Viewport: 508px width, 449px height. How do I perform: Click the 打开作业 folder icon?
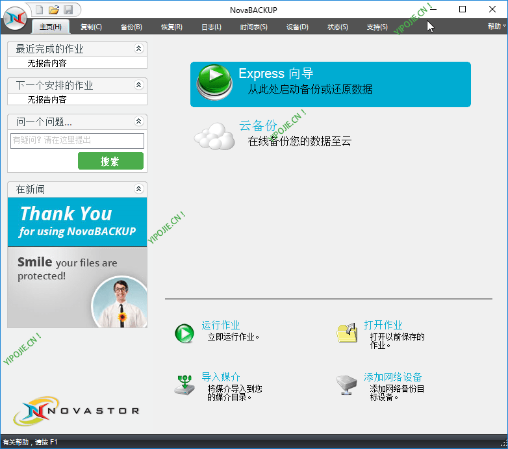click(x=347, y=333)
